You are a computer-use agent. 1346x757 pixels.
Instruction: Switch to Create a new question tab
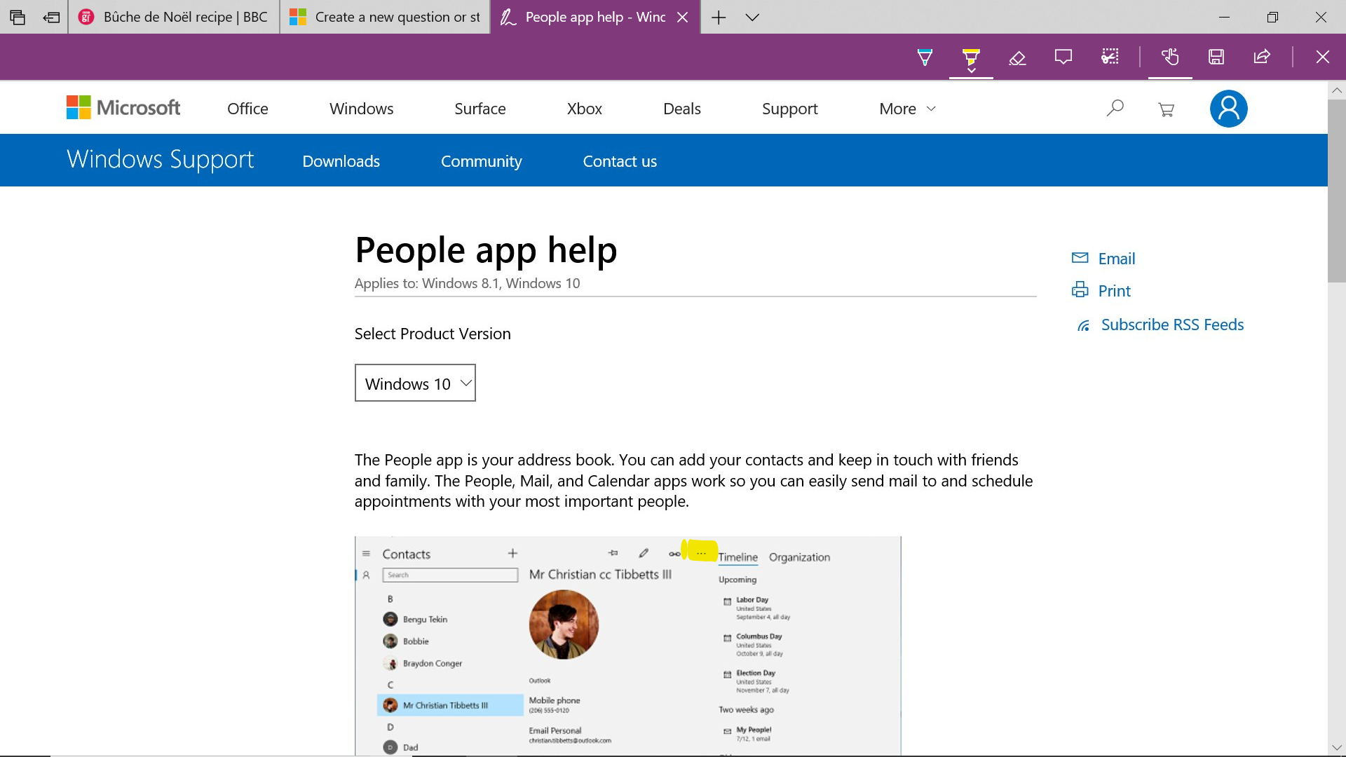pos(385,17)
